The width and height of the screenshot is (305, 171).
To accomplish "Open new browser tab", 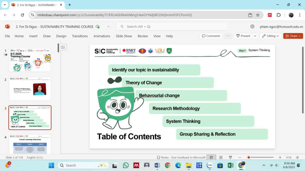I will coord(69,5).
